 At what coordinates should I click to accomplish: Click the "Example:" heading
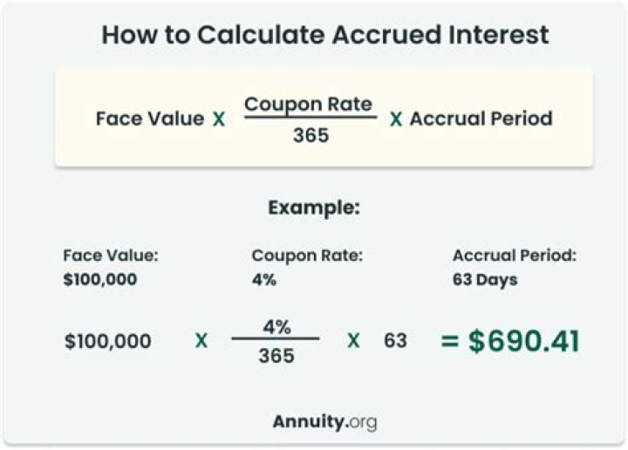pyautogui.click(x=313, y=208)
